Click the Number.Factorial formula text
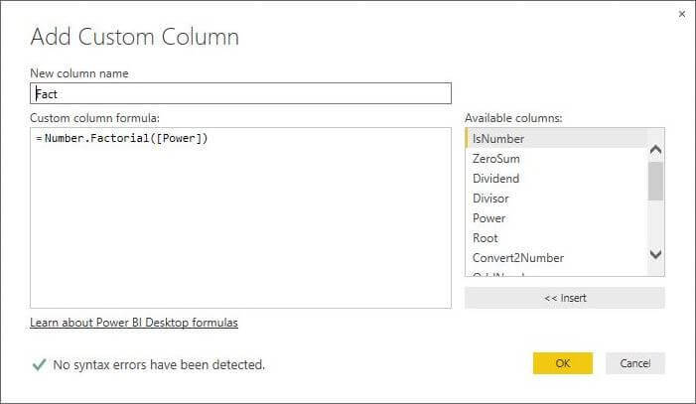 pyautogui.click(x=126, y=138)
